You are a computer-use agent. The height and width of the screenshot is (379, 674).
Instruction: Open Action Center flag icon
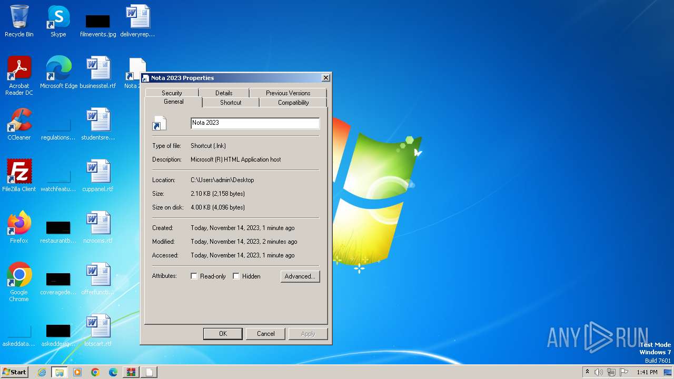click(x=624, y=372)
